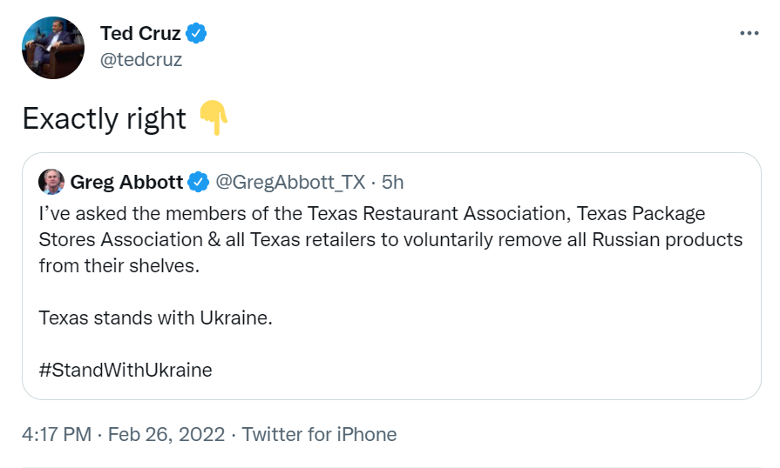780x468 pixels.
Task: Click the 5h timestamp on quoted tweet
Action: (392, 182)
